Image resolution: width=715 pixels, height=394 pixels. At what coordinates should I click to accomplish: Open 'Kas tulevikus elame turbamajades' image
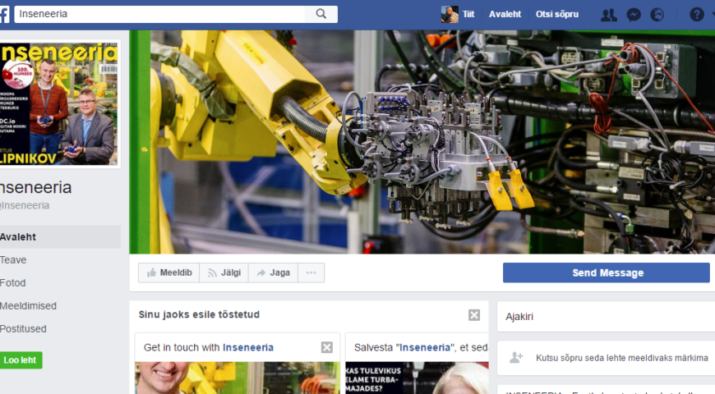417,378
